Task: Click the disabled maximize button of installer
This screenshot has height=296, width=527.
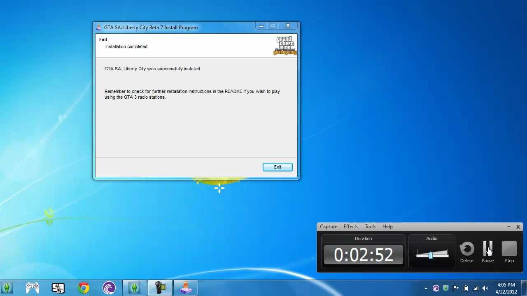Action: [272, 26]
